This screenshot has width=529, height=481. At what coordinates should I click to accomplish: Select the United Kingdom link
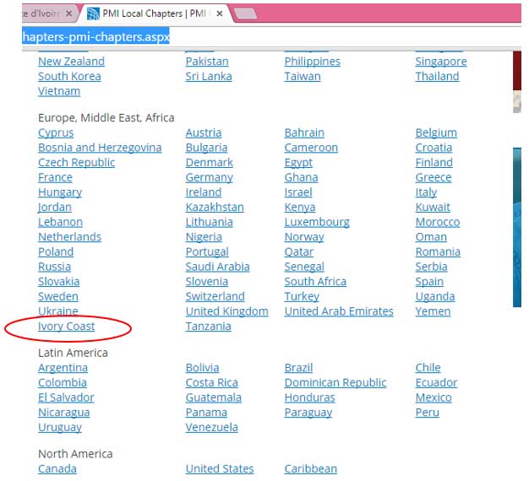226,311
